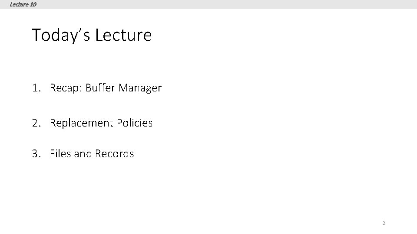Screen dimensions: 417x234
Task: Click the word "Policies" in item two
Action: pos(135,123)
